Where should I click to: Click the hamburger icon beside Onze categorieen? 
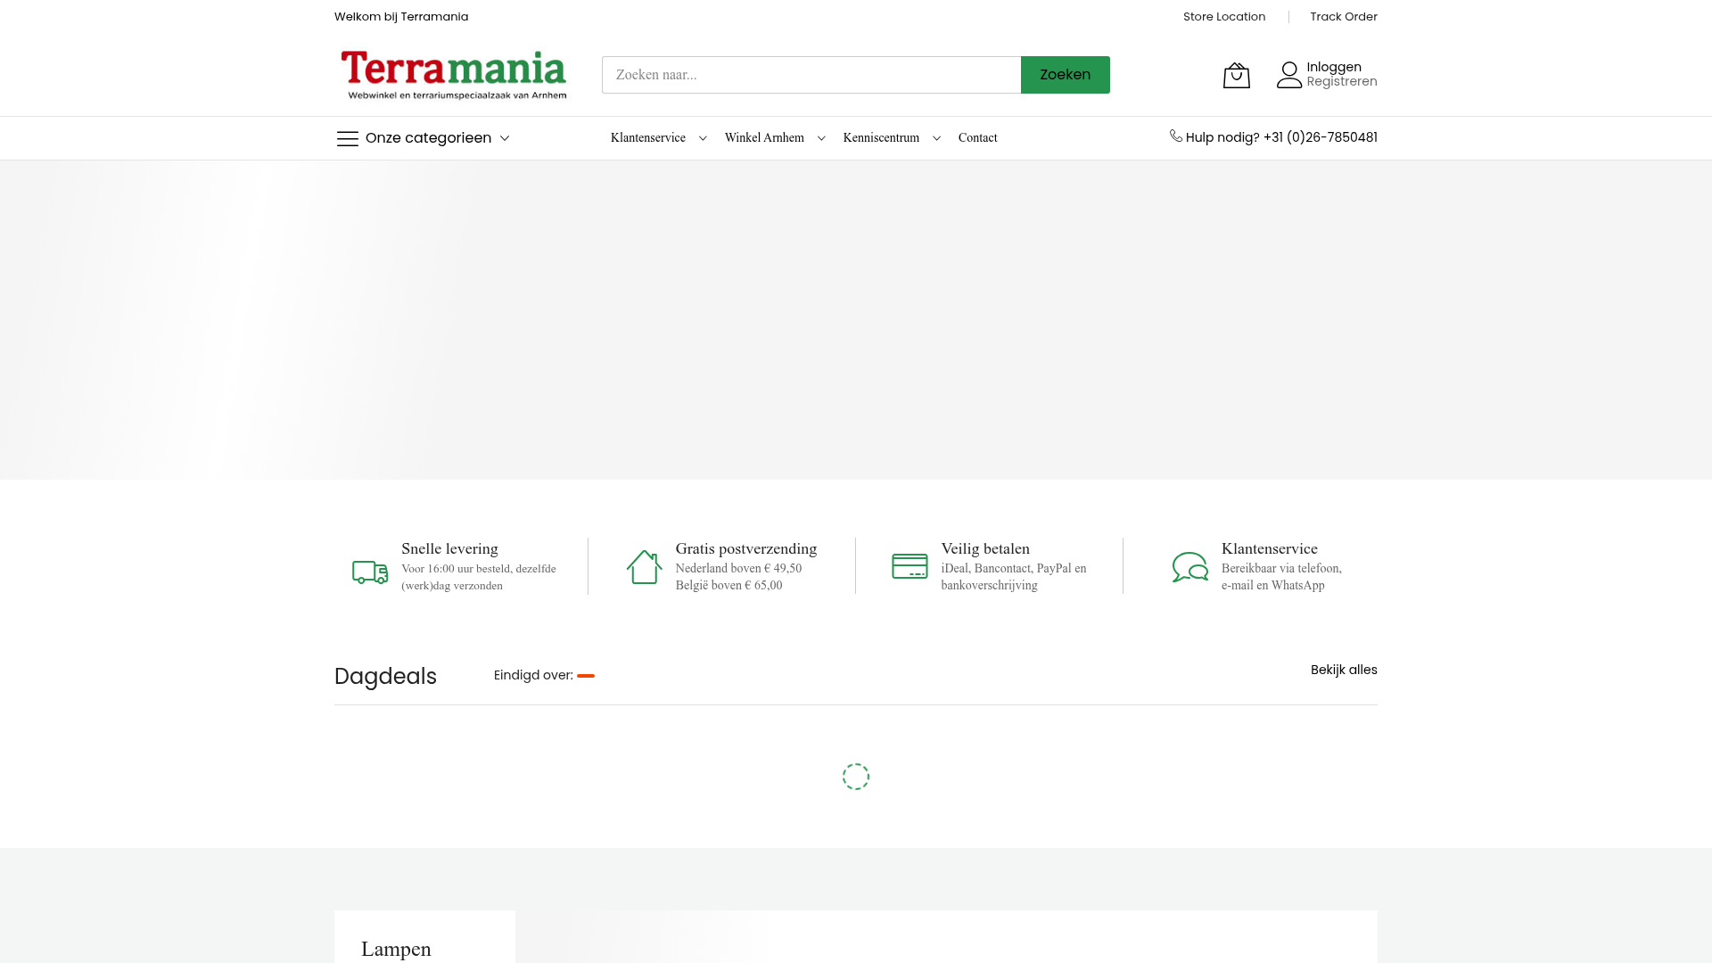coord(348,138)
